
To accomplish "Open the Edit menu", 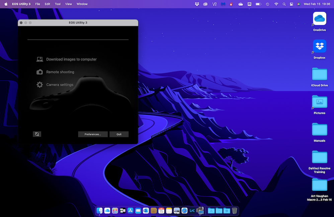I will (x=48, y=4).
